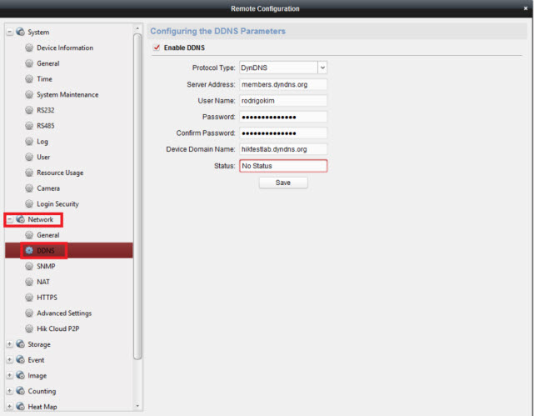Click the HTTPS entry gear icon
Viewport: 534px width, 416px height.
coord(29,298)
